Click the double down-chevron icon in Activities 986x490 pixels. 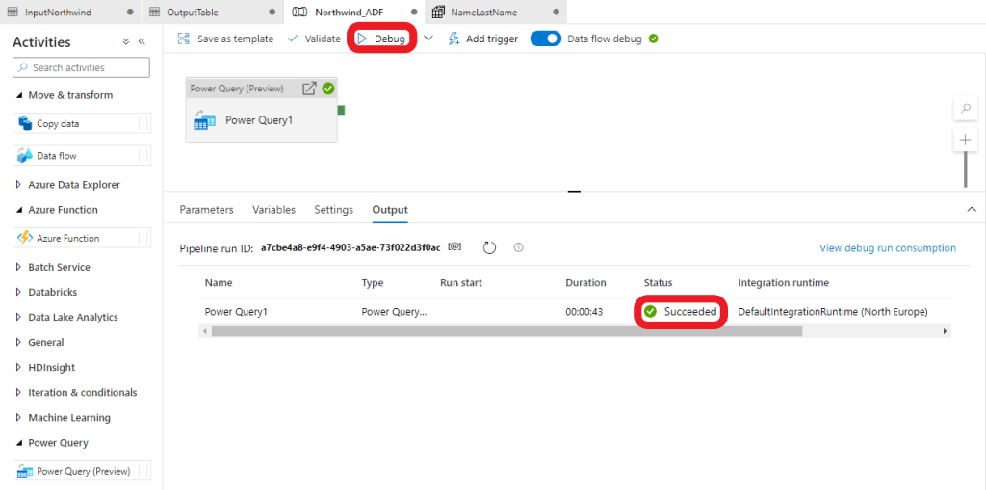(x=126, y=42)
